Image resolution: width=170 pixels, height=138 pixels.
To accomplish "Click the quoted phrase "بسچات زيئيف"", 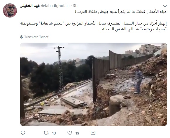I will pos(153,29).
